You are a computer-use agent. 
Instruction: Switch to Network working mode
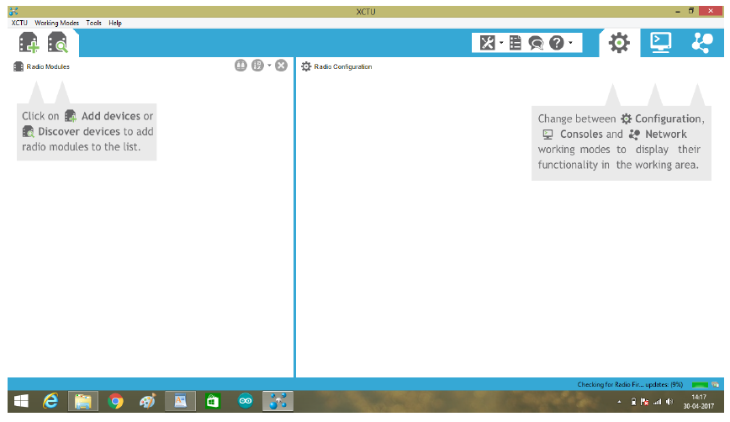702,43
